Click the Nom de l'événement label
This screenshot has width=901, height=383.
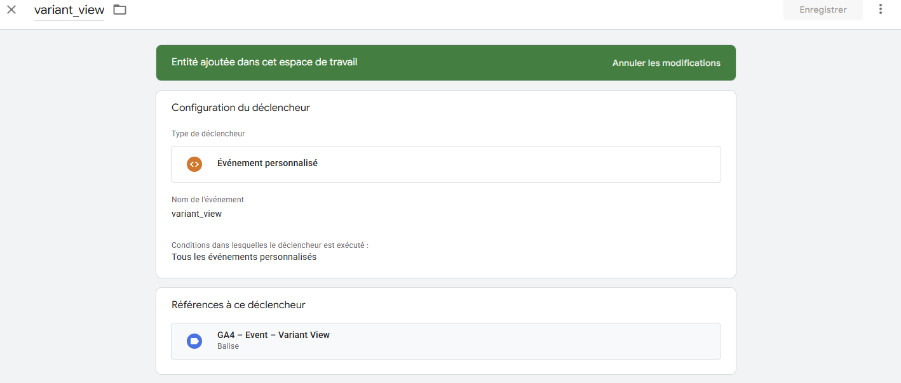208,200
